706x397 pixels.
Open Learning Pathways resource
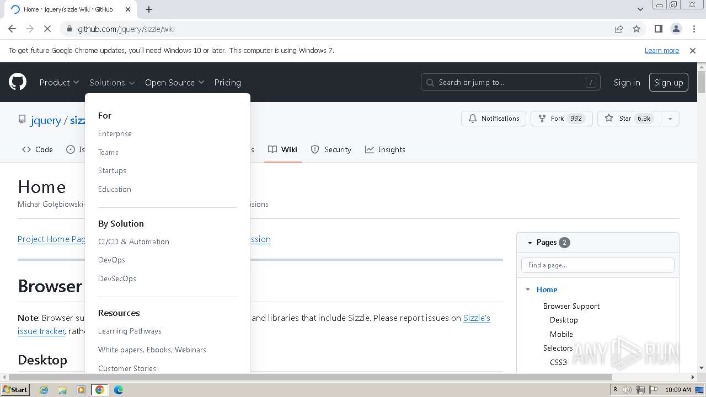point(130,331)
